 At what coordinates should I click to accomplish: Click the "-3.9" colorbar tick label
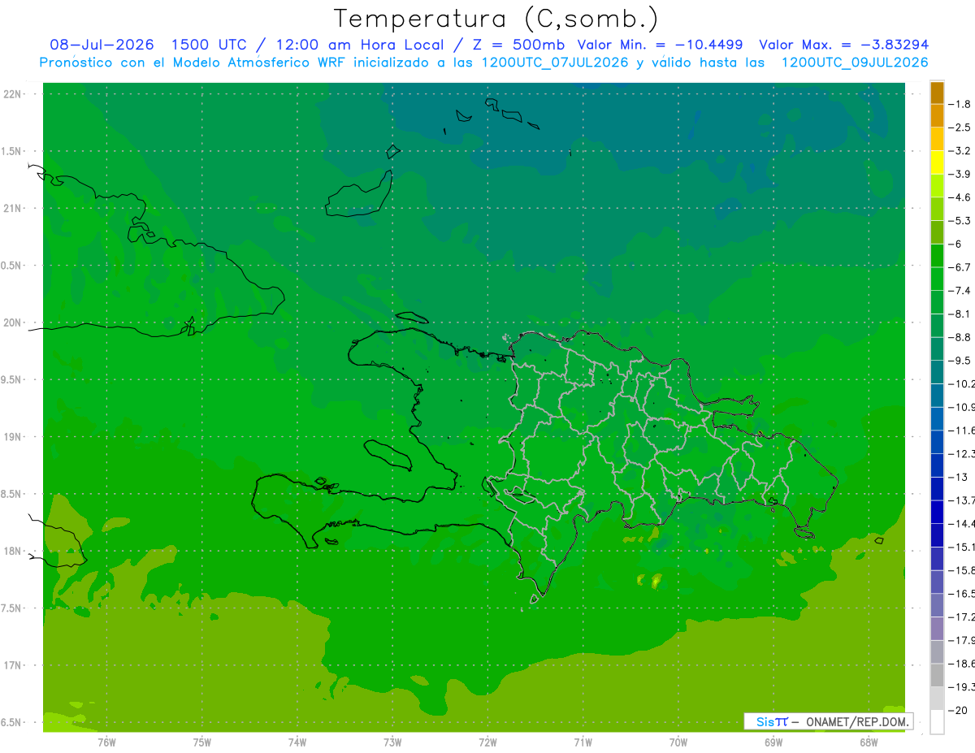coord(960,174)
